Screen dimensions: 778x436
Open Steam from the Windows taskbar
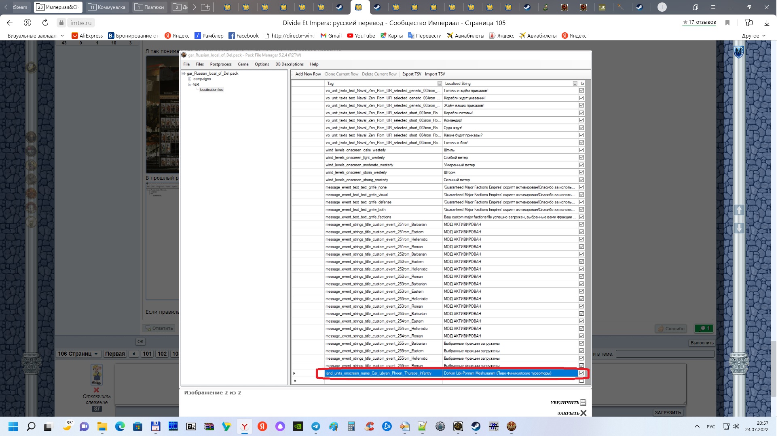click(476, 426)
